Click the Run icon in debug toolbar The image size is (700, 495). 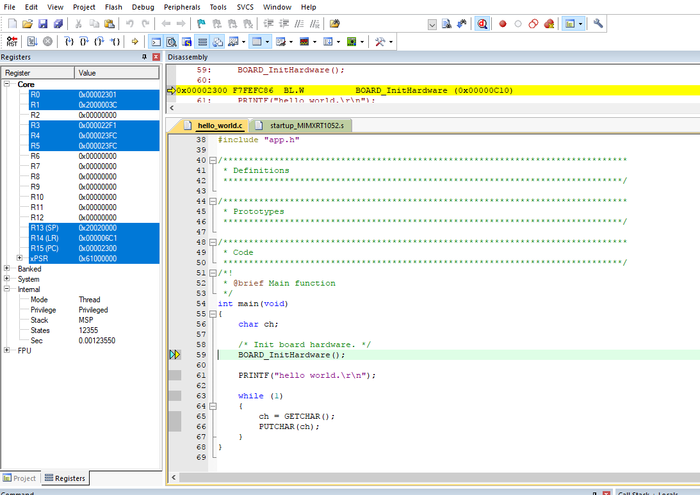tap(32, 42)
